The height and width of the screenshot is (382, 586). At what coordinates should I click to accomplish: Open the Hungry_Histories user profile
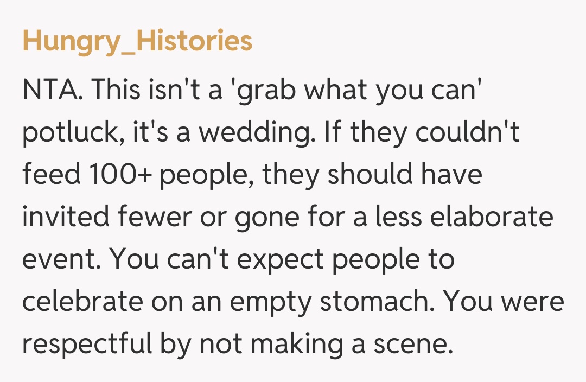[x=137, y=42]
